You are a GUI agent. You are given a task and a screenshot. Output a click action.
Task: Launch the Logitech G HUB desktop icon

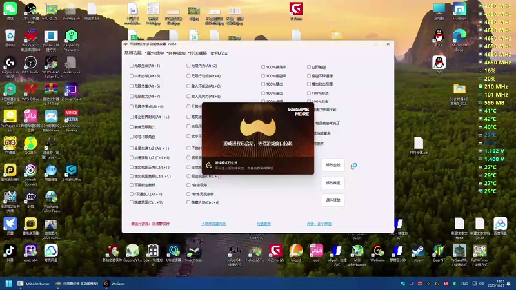pos(10,67)
